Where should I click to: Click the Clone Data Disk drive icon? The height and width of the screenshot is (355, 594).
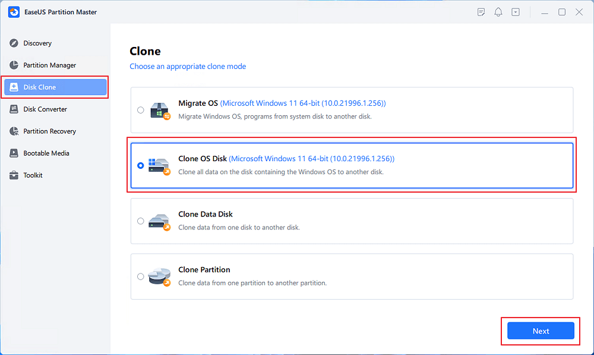[x=159, y=222]
